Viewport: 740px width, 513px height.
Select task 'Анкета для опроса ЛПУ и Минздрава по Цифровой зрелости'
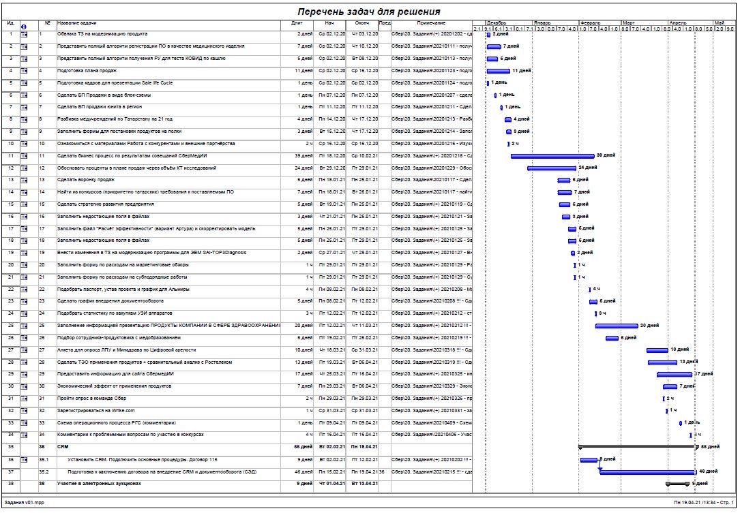[x=126, y=350]
